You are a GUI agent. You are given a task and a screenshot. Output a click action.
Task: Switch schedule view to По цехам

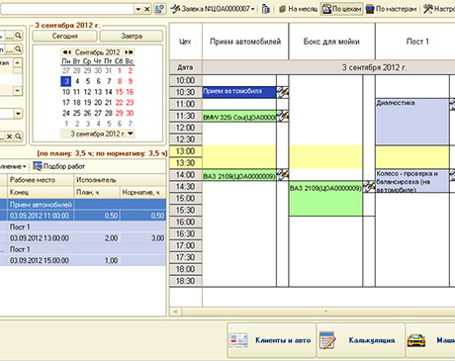[341, 9]
